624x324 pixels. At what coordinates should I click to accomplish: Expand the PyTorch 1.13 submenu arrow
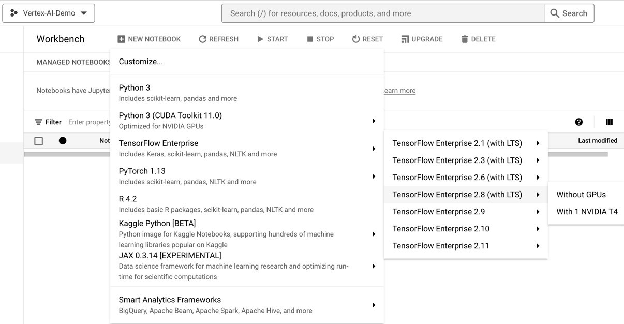click(374, 177)
